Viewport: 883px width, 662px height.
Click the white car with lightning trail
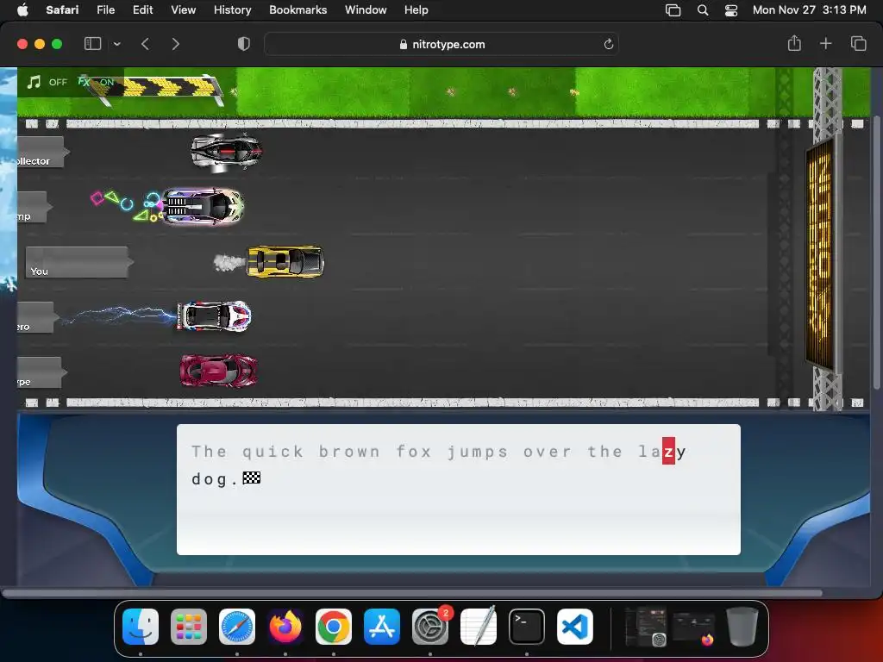click(x=214, y=316)
